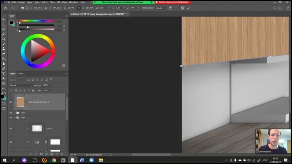Open the File menu
This screenshot has width=292, height=164.
8,2
